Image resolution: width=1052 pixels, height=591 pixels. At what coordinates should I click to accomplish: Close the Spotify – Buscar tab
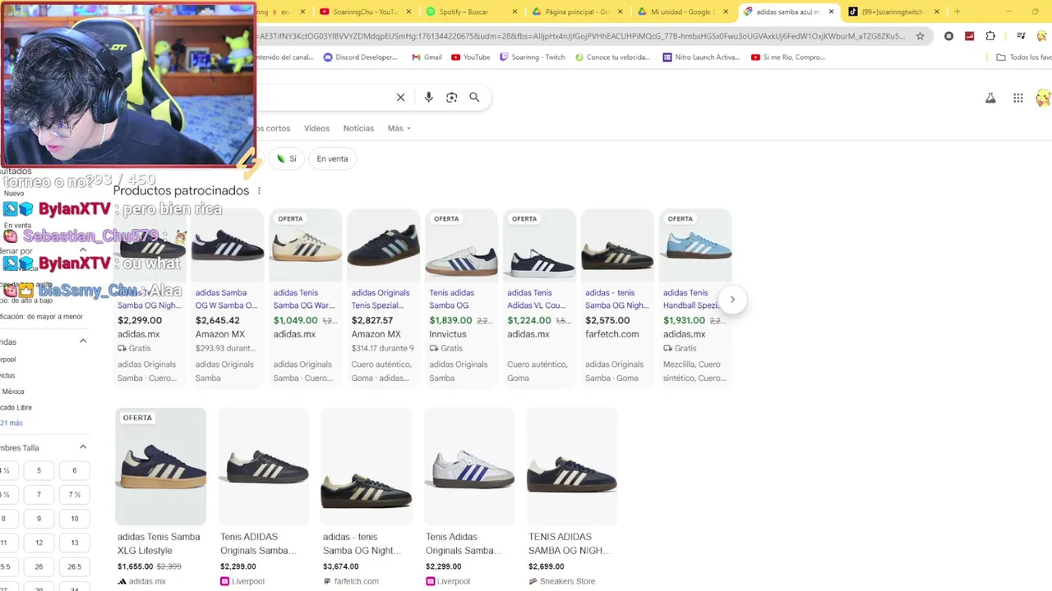click(x=515, y=11)
